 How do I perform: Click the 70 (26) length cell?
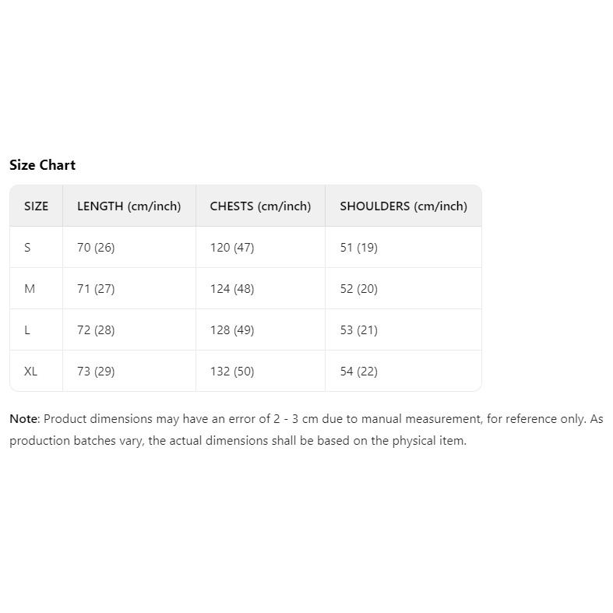[96, 248]
